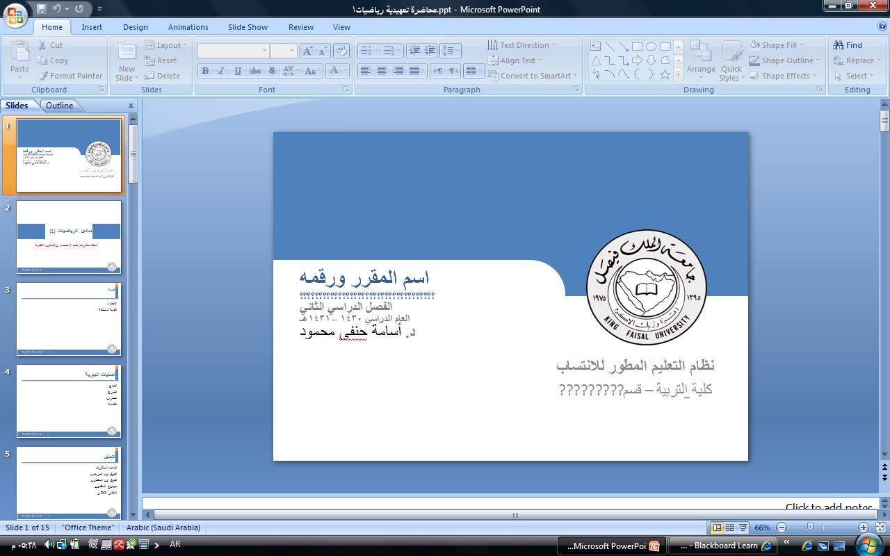Switch to Normal view
Screen dimensions: 890x556
coord(718,528)
